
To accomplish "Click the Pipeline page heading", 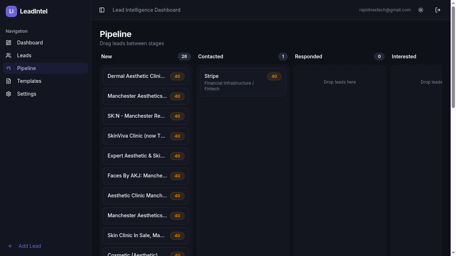I will [x=115, y=34].
